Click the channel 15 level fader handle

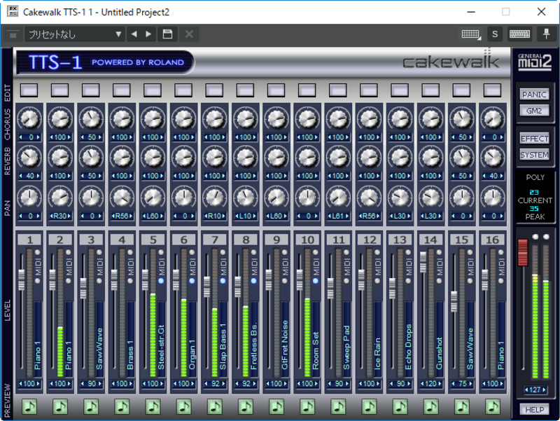[x=454, y=302]
